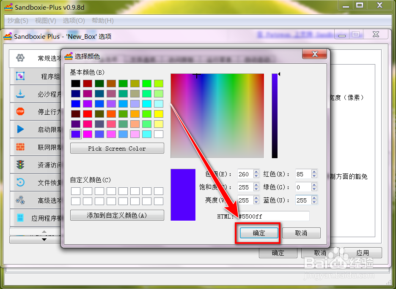The width and height of the screenshot is (396, 289).
Task: Click the sidebar scroll down arrow
Action: (x=44, y=239)
